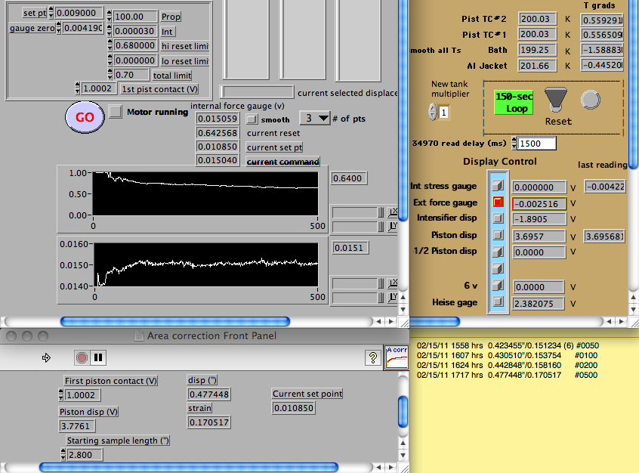Open the # of pts dropdown

click(315, 119)
